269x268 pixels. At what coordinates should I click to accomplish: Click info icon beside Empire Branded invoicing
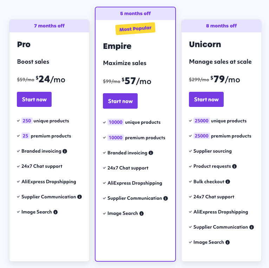pyautogui.click(x=151, y=153)
